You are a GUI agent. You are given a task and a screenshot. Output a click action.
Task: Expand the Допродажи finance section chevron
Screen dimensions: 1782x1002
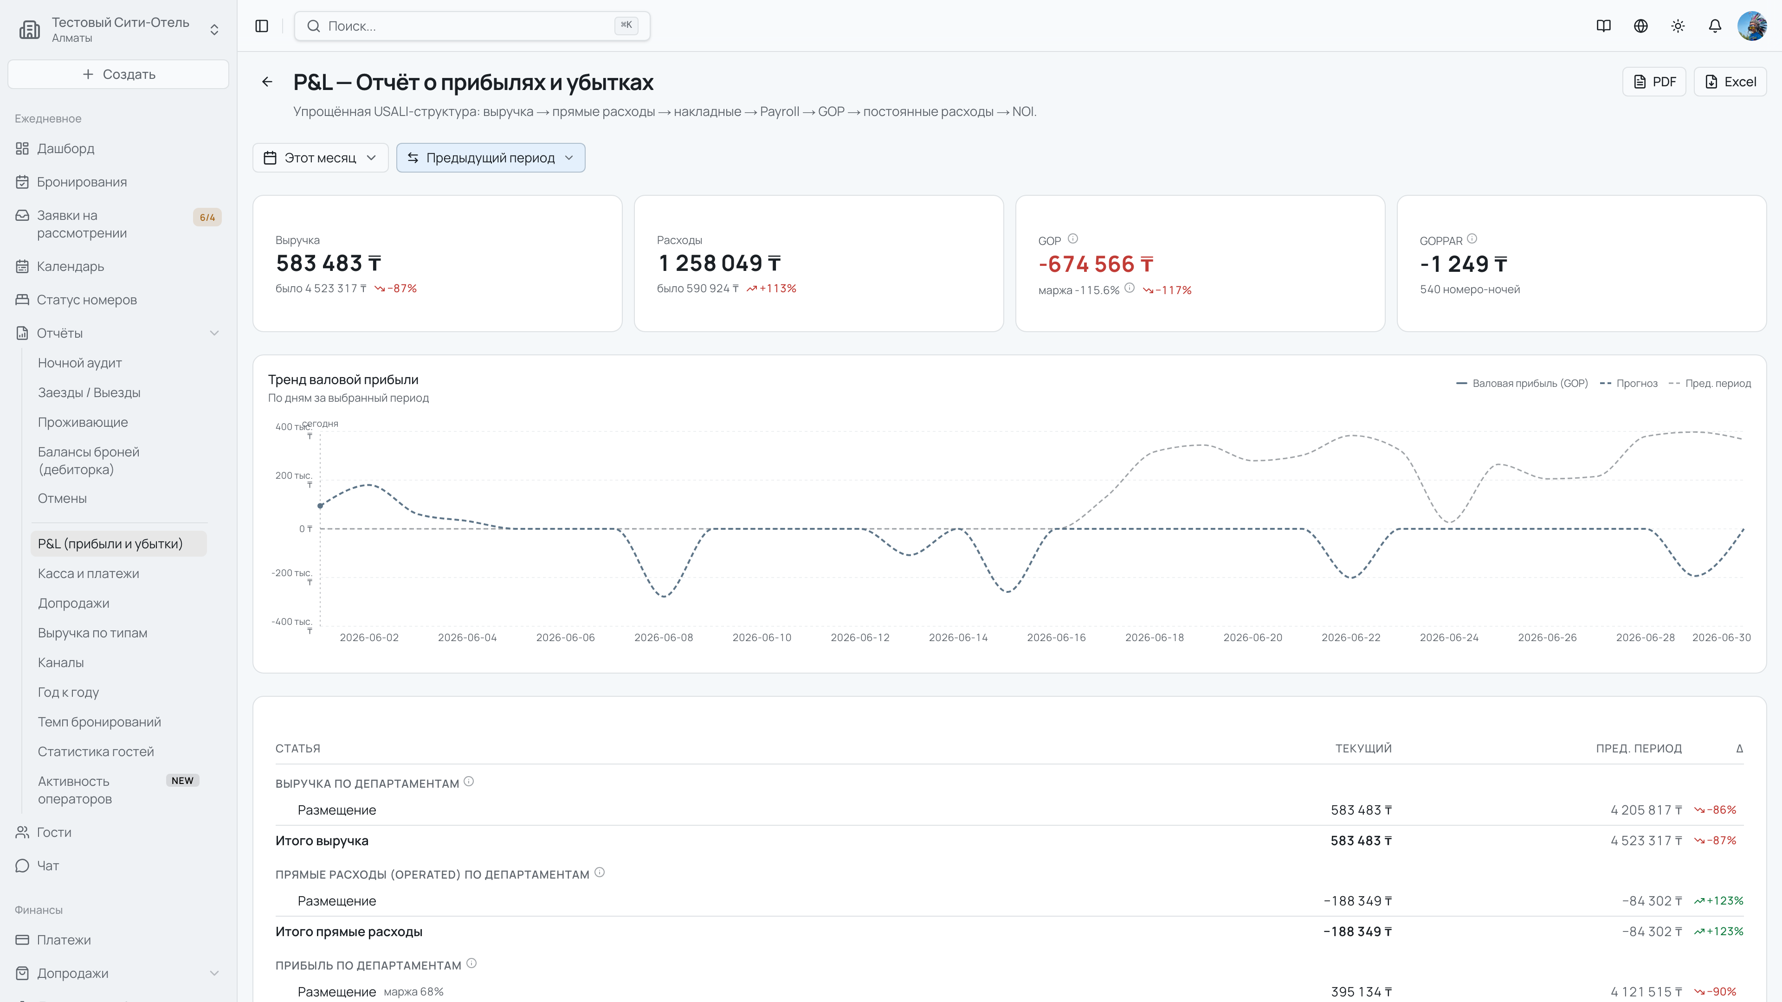214,973
